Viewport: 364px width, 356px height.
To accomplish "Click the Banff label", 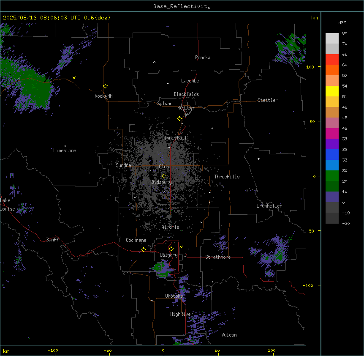I will coord(52,240).
